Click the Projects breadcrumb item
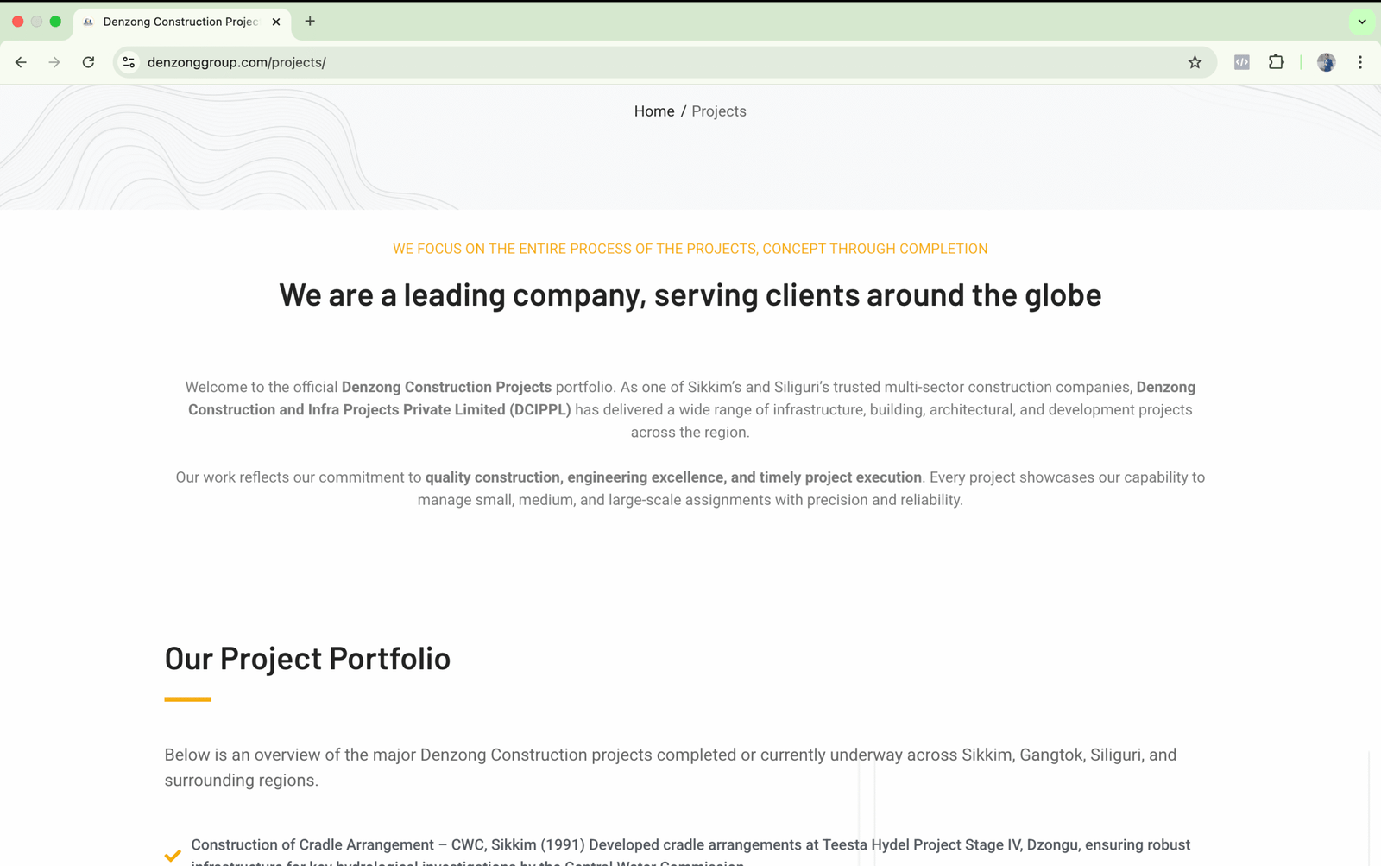The width and height of the screenshot is (1381, 866). pos(718,111)
